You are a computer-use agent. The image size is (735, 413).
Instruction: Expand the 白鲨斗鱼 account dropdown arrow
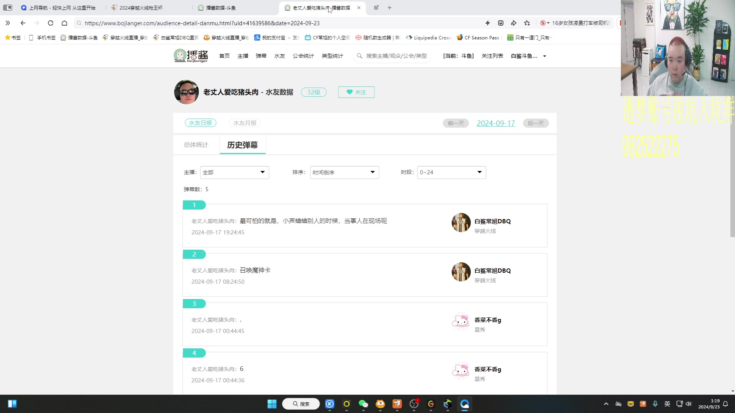coord(544,56)
